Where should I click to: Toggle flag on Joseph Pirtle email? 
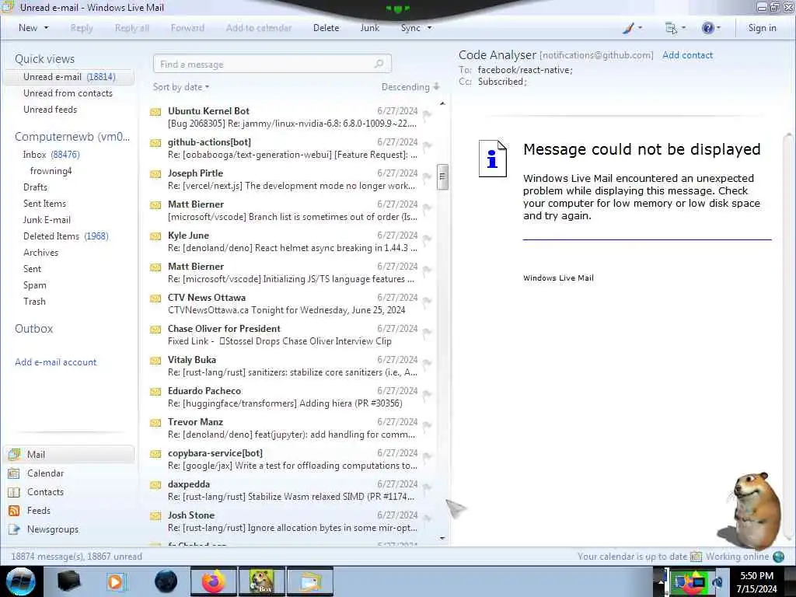(427, 177)
